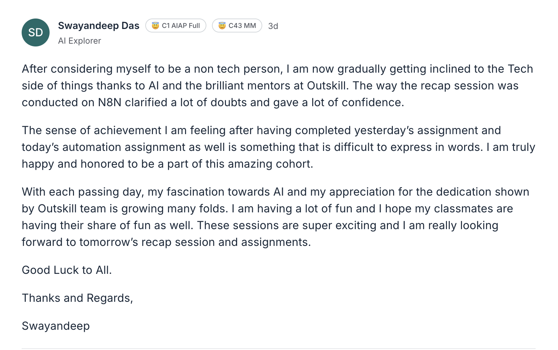Screen dimensions: 558x350
Task: Select the C43 MM badge
Action: (x=237, y=26)
